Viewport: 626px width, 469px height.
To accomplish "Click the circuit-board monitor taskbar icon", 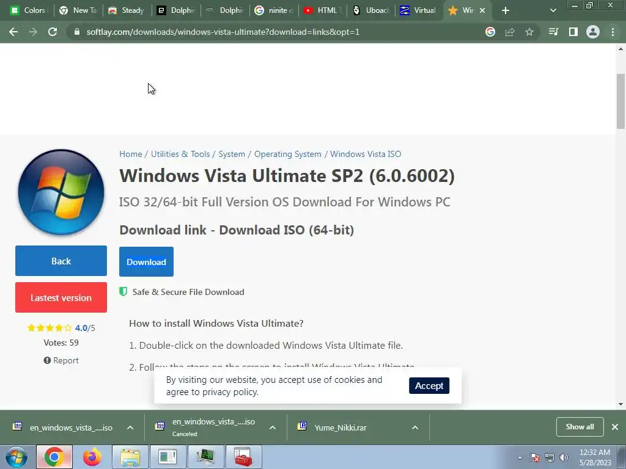I will 205,457.
